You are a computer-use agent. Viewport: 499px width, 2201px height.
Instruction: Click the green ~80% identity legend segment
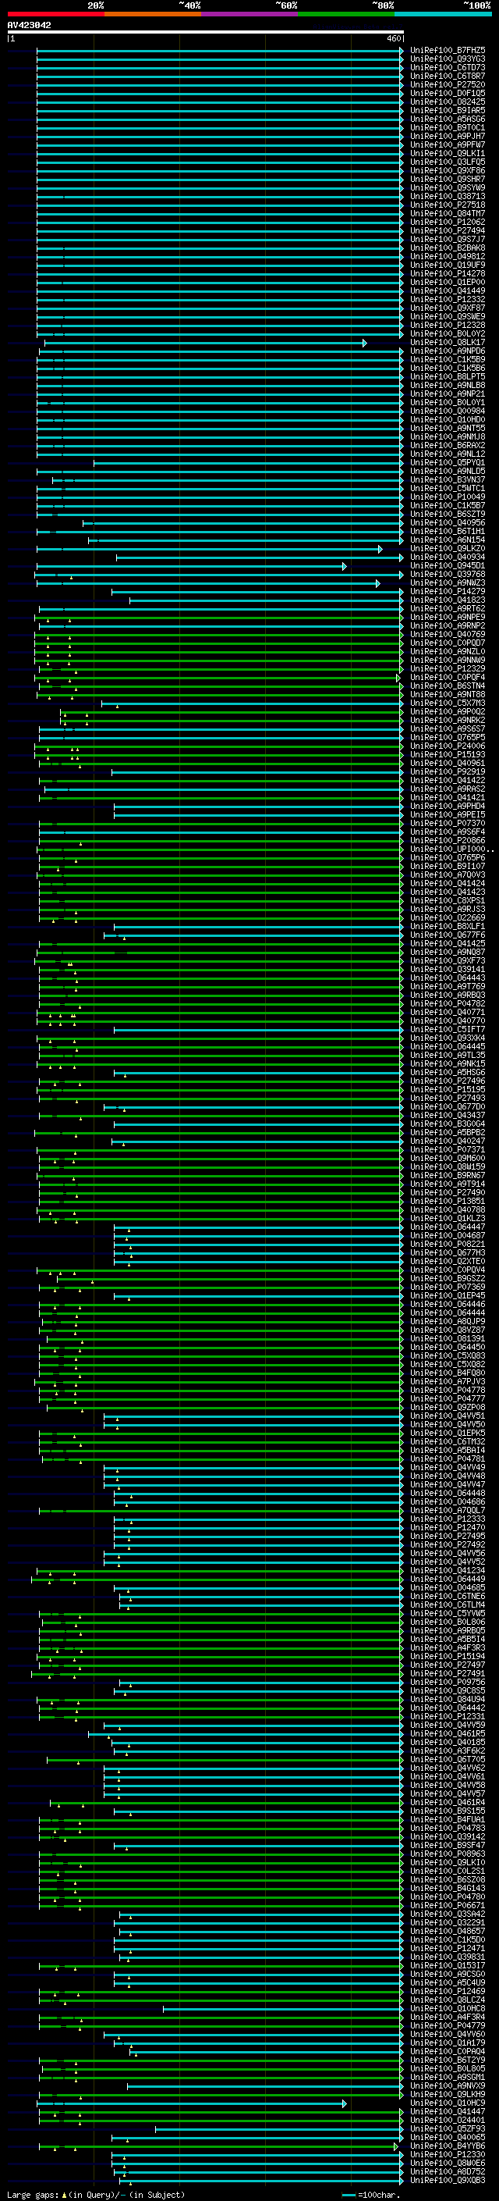[x=346, y=14]
